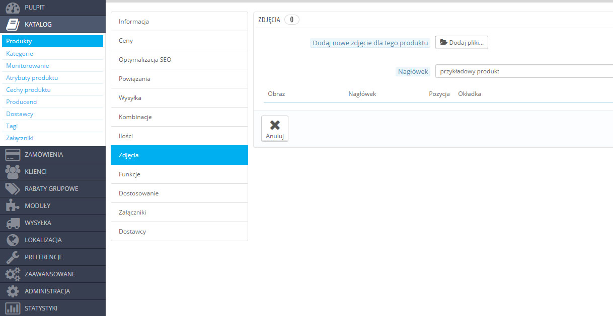Open the STATYSTYKI menu
The image size is (613, 316).
pyautogui.click(x=53, y=308)
